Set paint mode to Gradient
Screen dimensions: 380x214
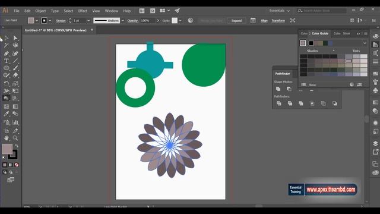pos(11,165)
